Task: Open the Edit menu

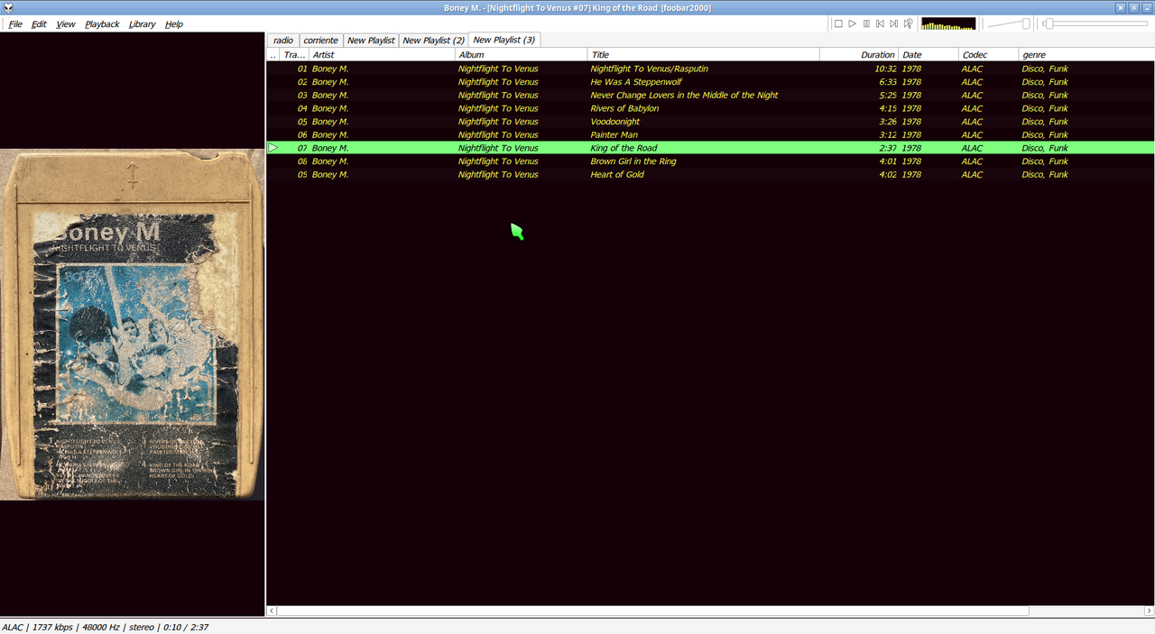Action: pos(39,24)
